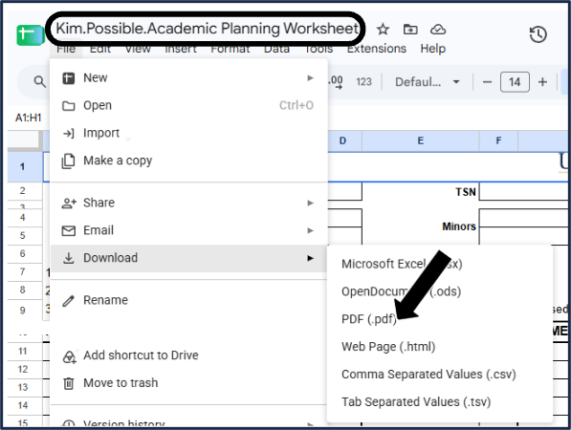
Task: Click the Download arrow icon
Action: click(x=69, y=258)
